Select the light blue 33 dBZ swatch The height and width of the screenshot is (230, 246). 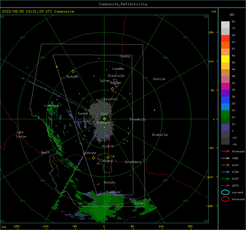coord(225,107)
